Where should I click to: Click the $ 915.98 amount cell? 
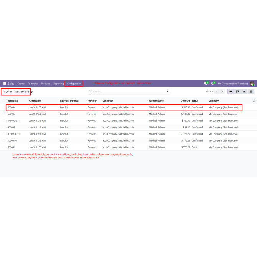click(x=186, y=107)
